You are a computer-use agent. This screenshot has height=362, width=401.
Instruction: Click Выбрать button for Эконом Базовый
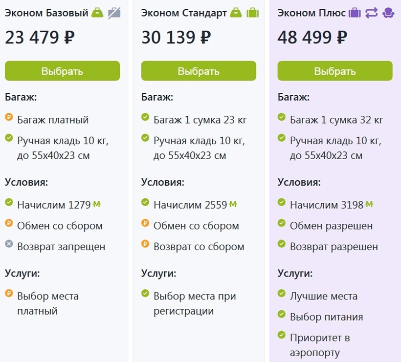click(62, 71)
